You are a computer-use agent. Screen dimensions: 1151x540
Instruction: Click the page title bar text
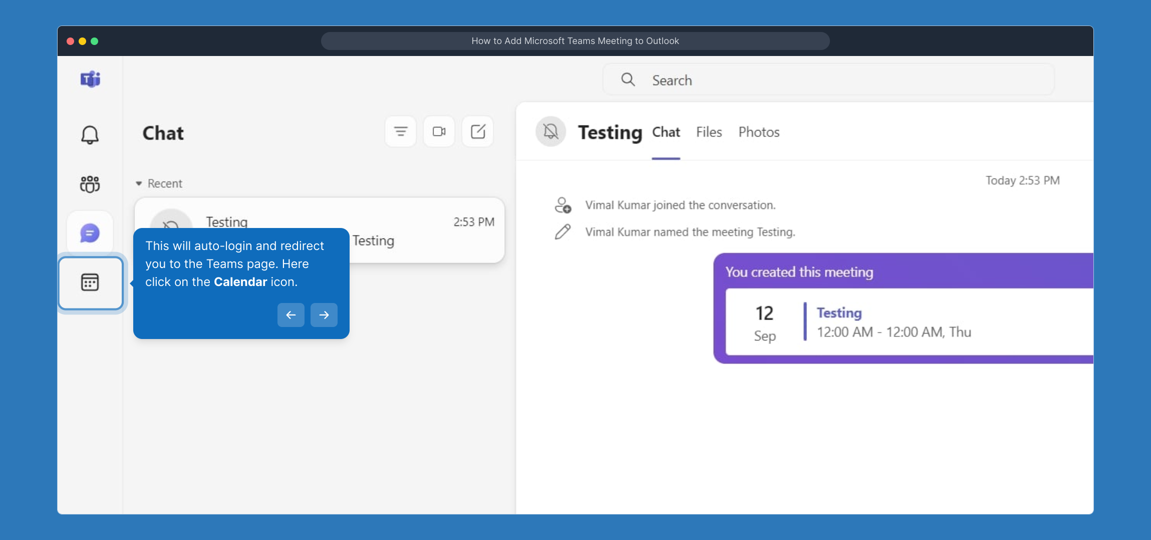point(575,41)
